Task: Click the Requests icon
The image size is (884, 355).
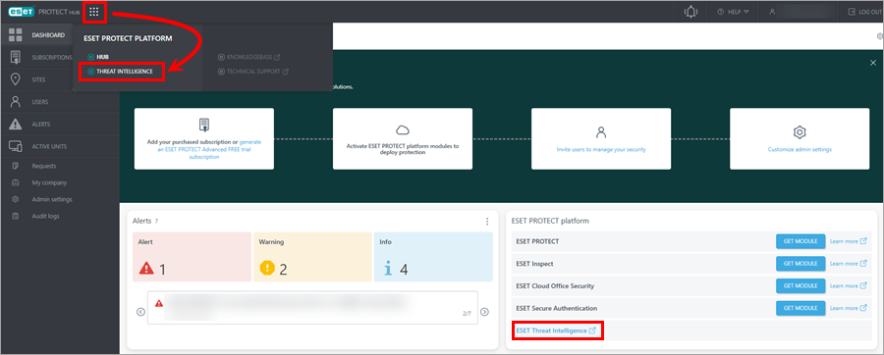Action: click(x=16, y=166)
